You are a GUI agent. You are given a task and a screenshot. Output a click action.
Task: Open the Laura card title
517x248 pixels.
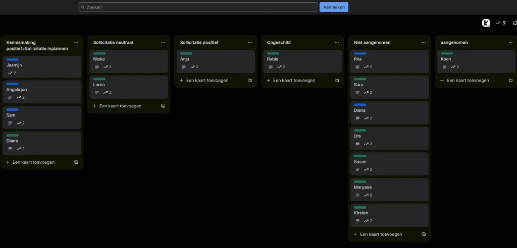pos(99,85)
